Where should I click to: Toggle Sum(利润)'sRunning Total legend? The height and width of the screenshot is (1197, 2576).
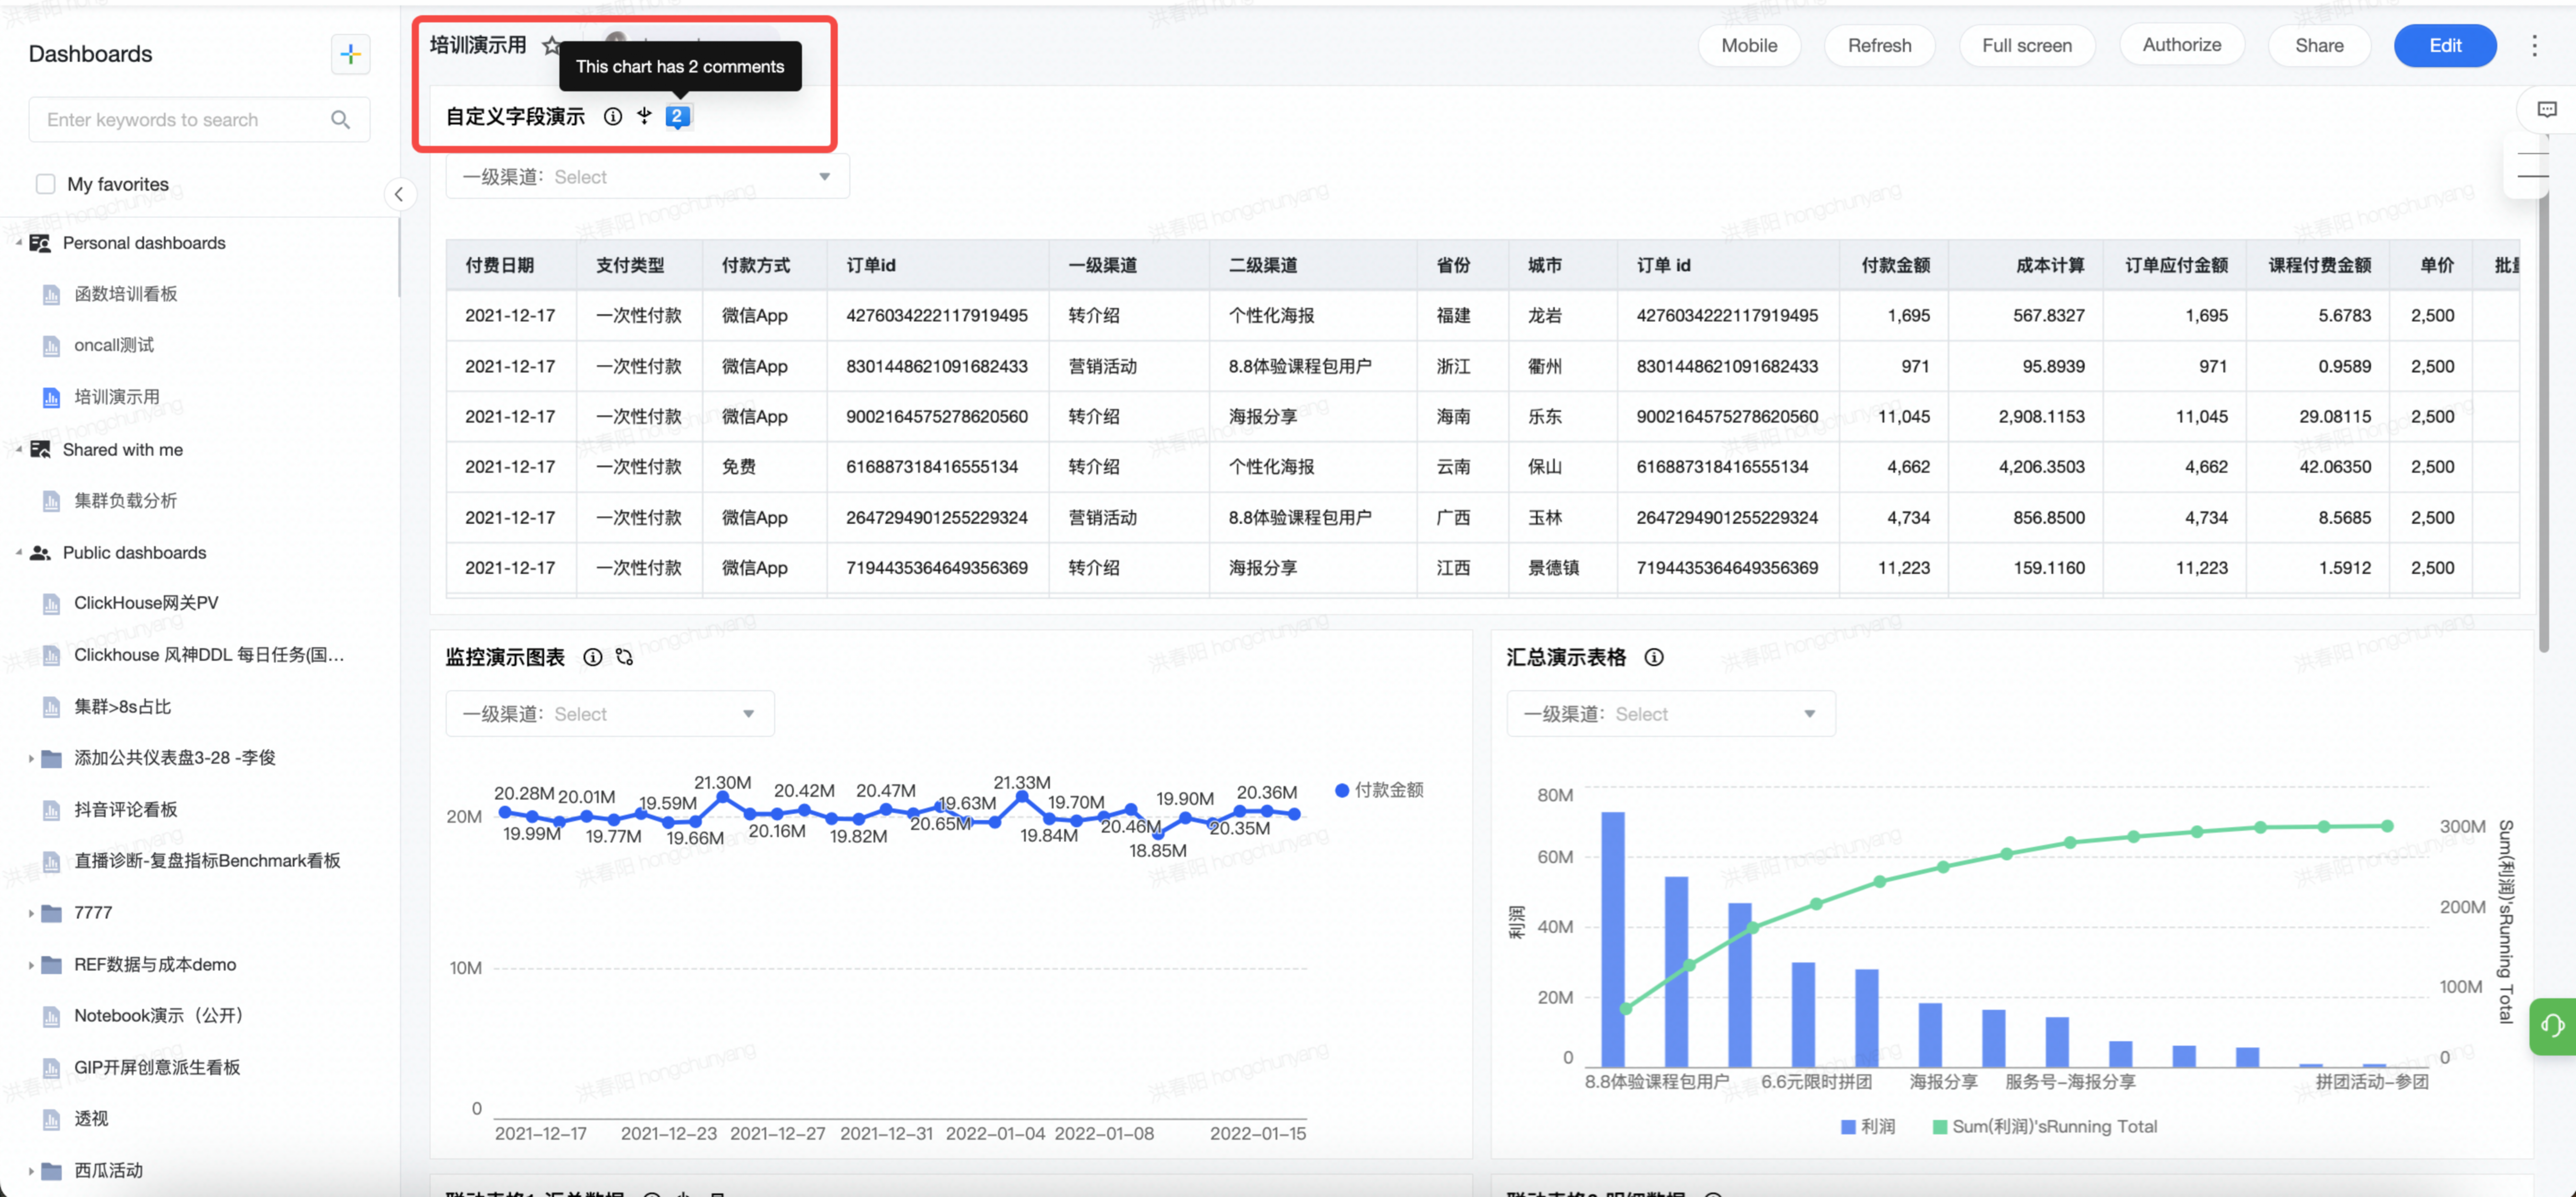(2045, 1127)
